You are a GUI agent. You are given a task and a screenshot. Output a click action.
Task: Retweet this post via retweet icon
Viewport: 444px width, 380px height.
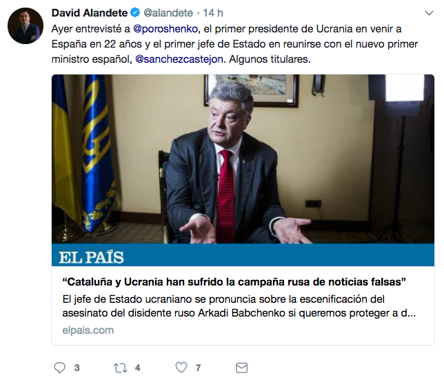coord(120,368)
